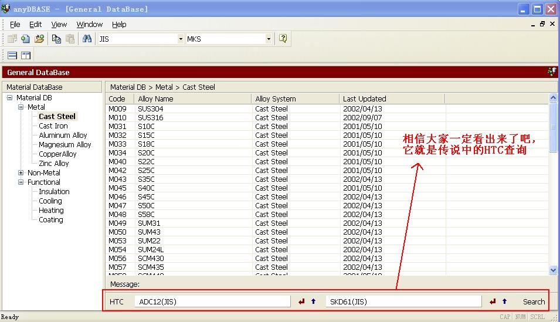Sort by the Last Updated column header
The image size is (560, 322).
(x=392, y=99)
